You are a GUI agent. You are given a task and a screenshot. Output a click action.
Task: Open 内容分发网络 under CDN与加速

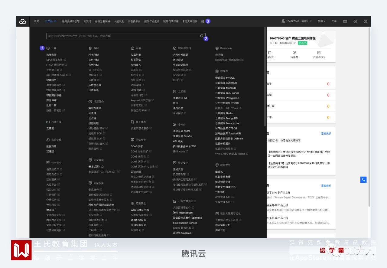tap(180, 55)
